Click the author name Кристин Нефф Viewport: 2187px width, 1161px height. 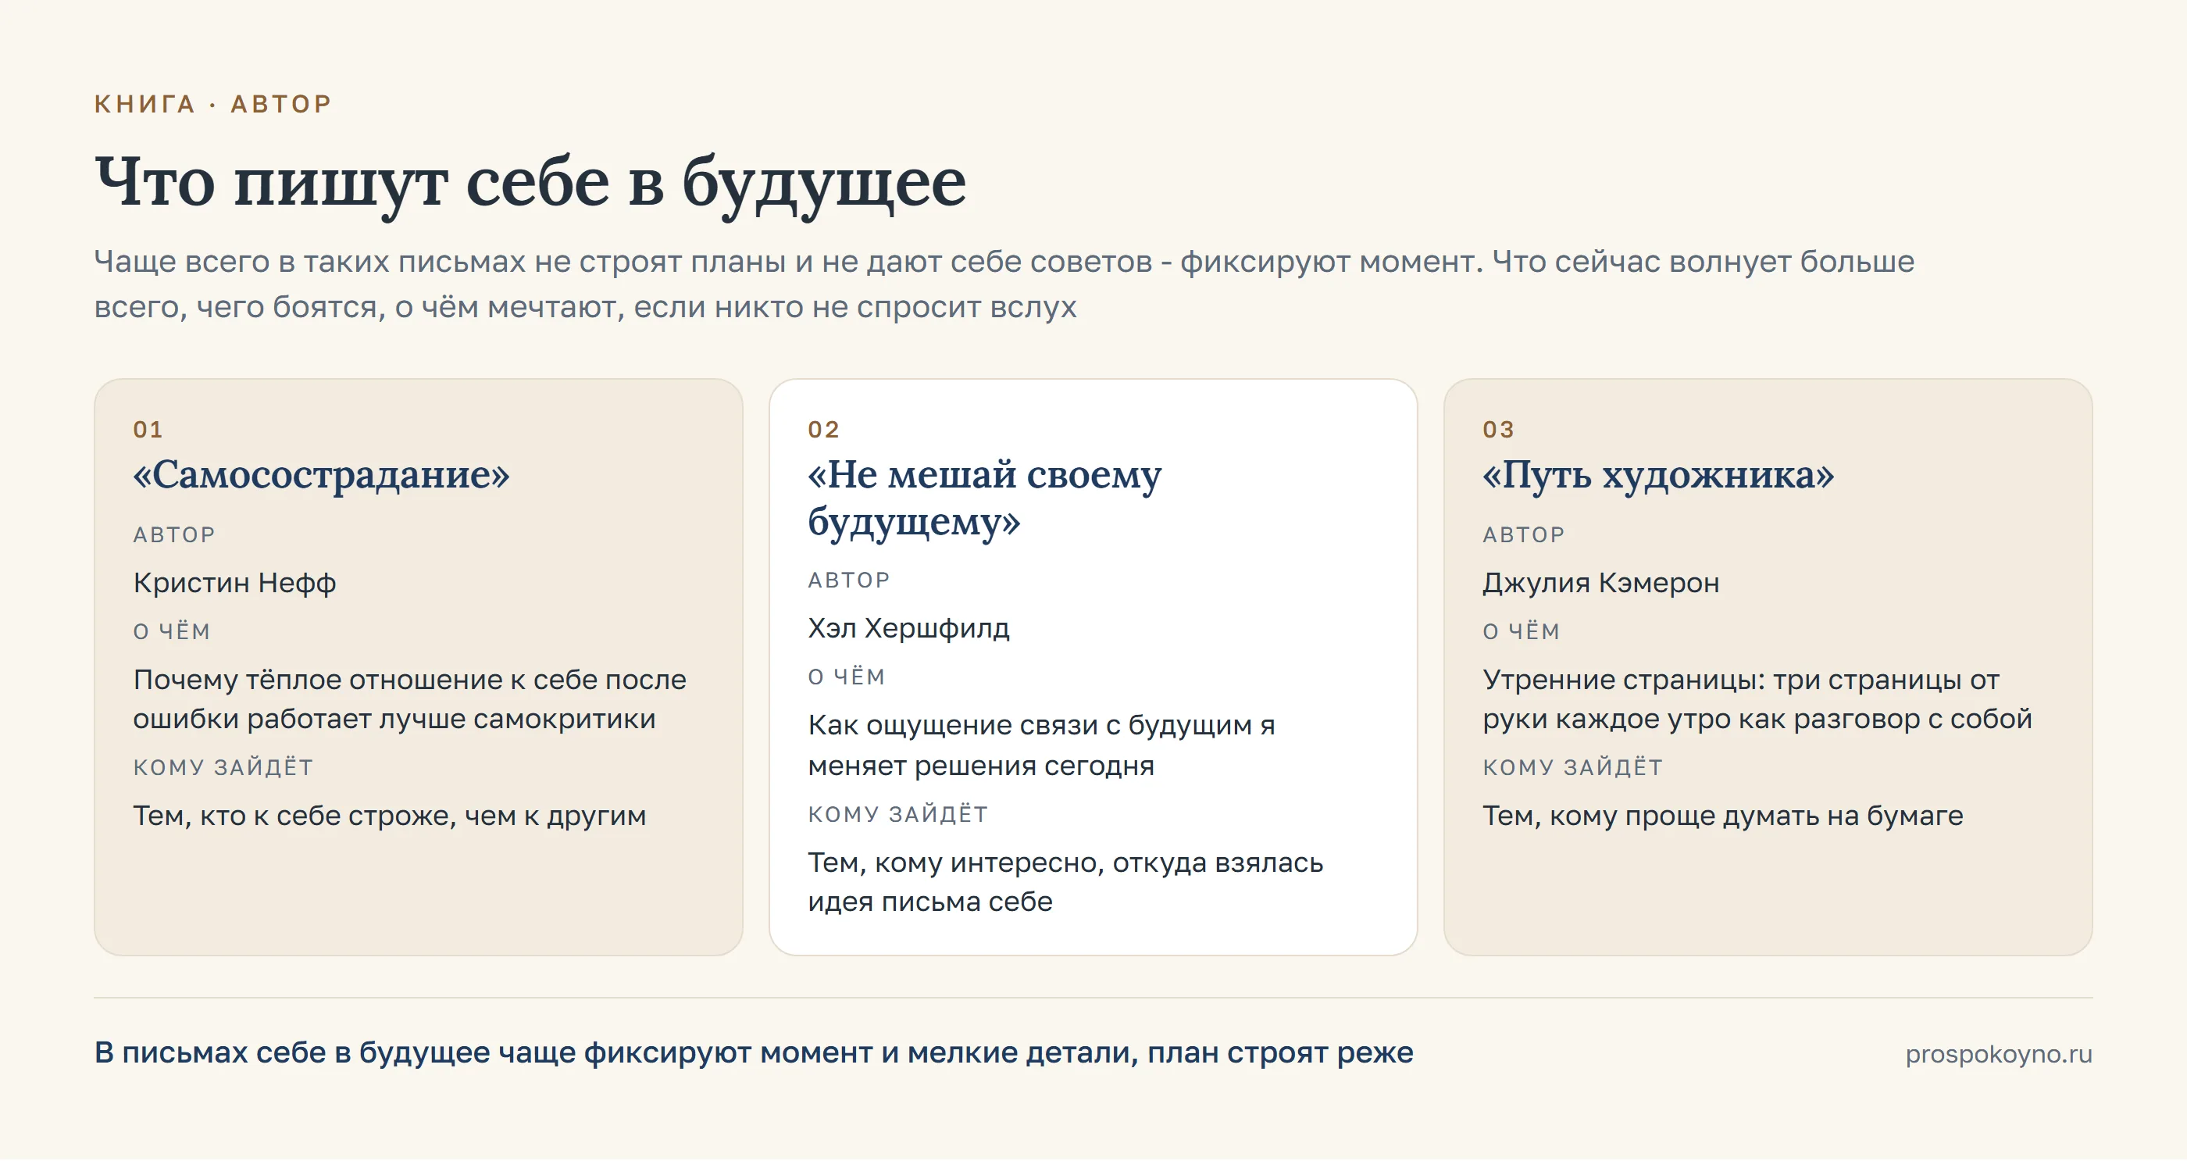(234, 584)
